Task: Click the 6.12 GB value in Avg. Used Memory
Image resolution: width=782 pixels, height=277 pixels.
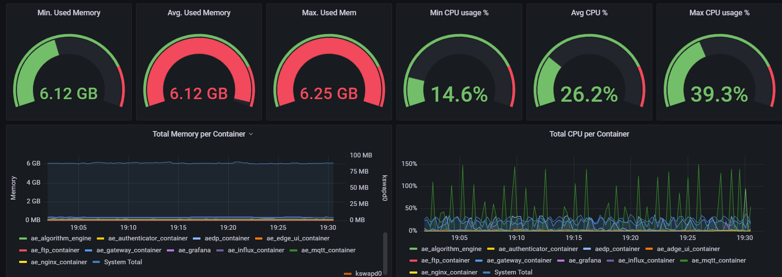Action: [x=199, y=94]
